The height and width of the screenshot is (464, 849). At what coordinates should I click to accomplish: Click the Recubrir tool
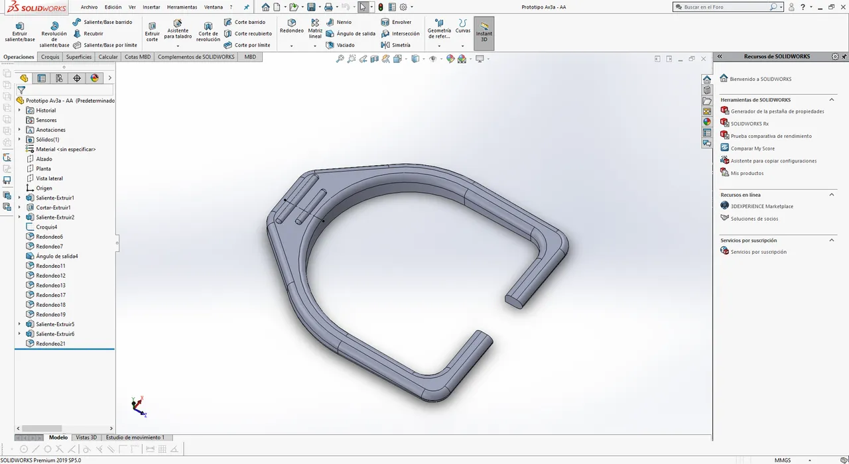88,33
